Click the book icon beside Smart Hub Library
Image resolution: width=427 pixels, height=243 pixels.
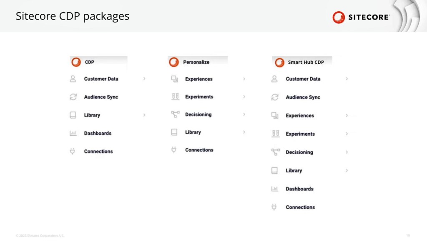click(x=274, y=170)
